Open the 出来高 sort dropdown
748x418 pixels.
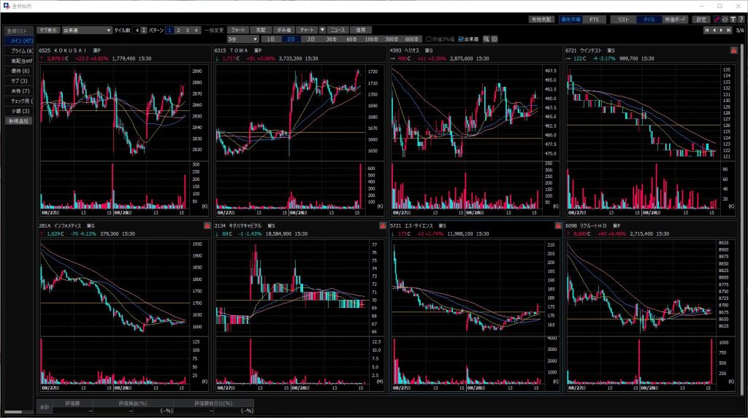[108, 30]
